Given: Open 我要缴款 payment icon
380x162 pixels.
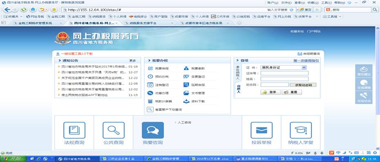Looking at the screenshot, I should click(186, 68).
